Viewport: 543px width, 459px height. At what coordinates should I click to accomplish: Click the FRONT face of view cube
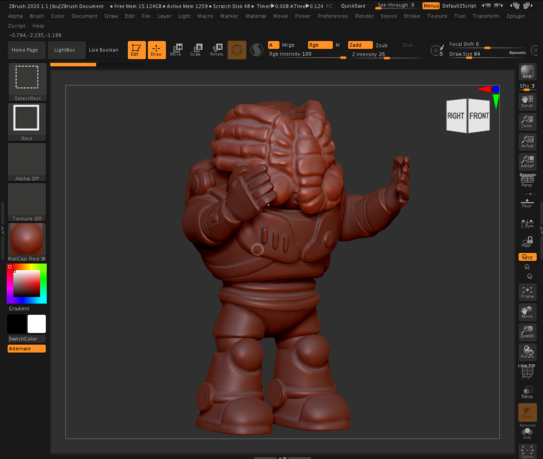click(479, 116)
